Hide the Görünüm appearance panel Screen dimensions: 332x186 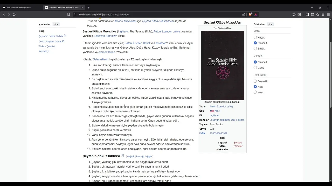point(270,24)
